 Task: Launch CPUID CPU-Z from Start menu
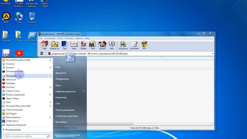point(27,121)
